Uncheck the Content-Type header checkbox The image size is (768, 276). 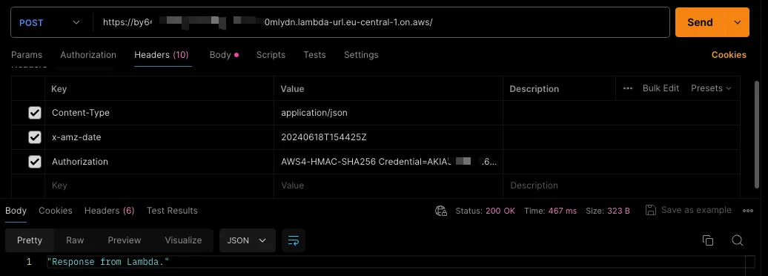pos(34,113)
